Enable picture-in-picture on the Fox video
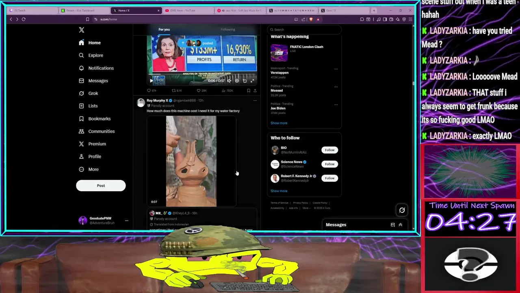This screenshot has height=293, width=520. coord(245,81)
